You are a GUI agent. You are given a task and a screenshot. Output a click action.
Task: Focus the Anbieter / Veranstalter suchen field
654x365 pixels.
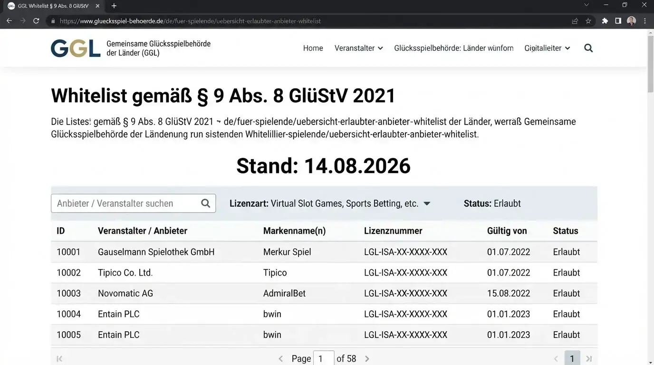tap(133, 203)
